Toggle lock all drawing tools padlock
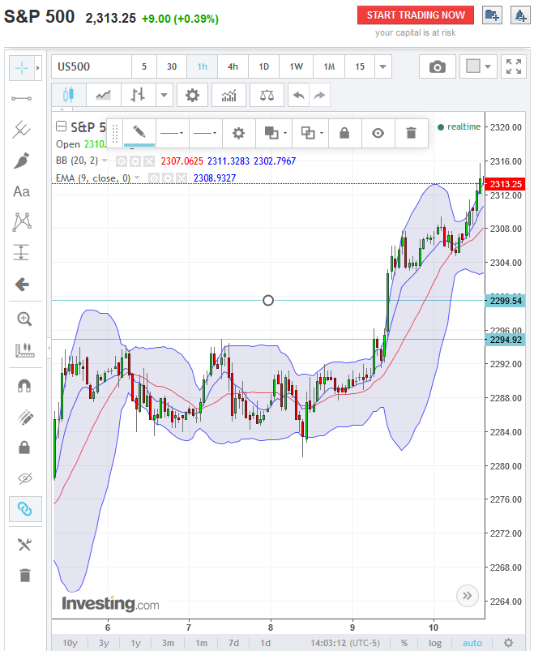Screen dimensions: 534x651 (x=24, y=448)
